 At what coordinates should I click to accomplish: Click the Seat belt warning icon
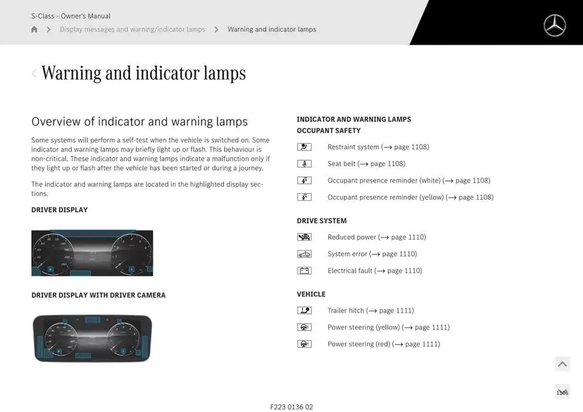point(305,164)
